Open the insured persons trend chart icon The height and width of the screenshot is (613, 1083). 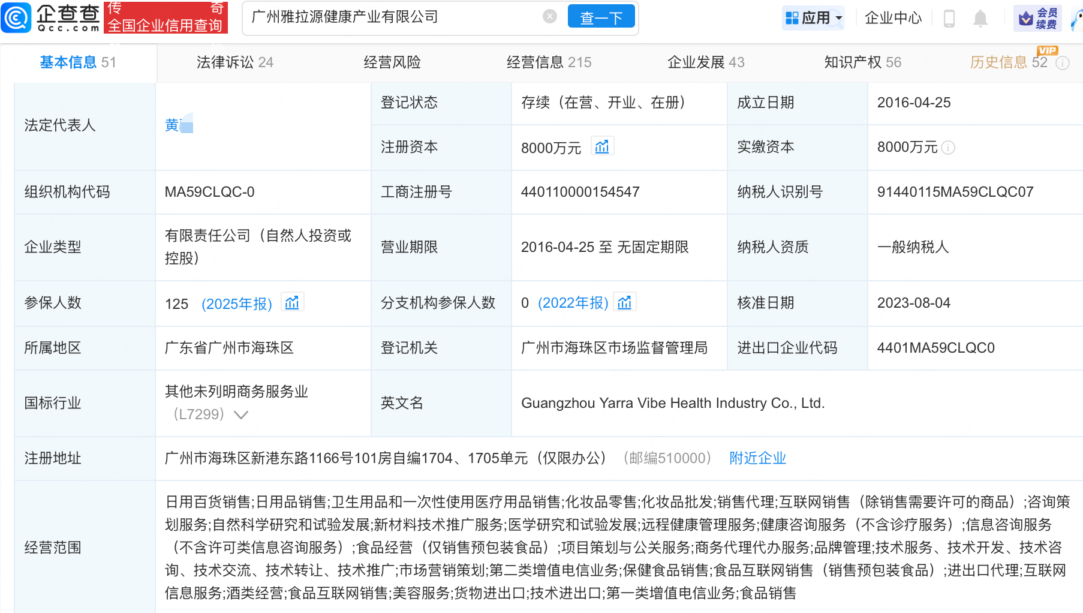[x=292, y=302]
